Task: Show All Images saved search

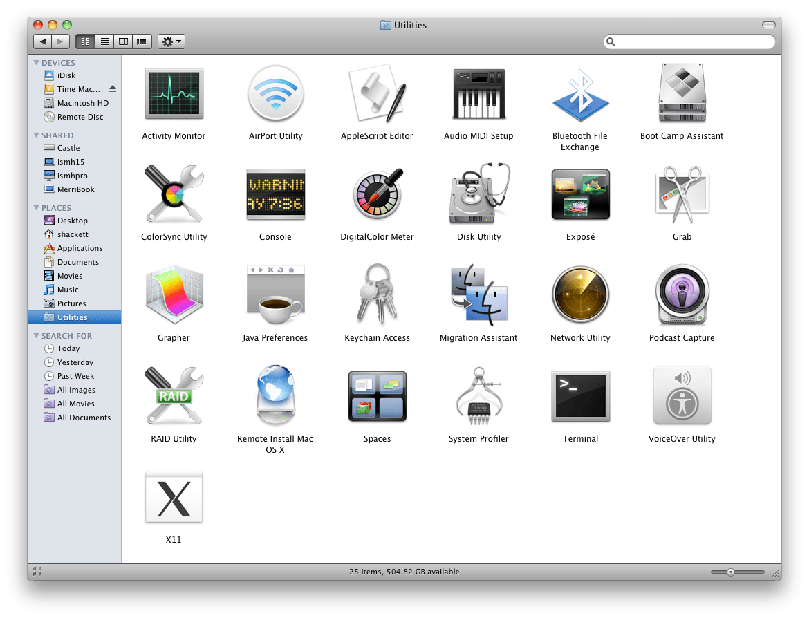Action: click(74, 391)
